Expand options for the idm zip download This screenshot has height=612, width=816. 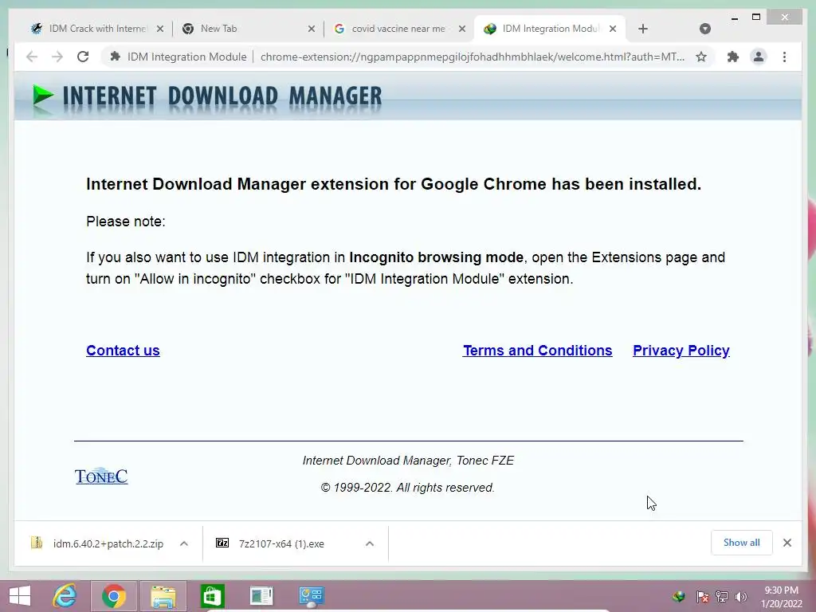point(184,543)
